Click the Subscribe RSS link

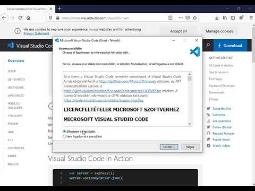click(x=219, y=115)
